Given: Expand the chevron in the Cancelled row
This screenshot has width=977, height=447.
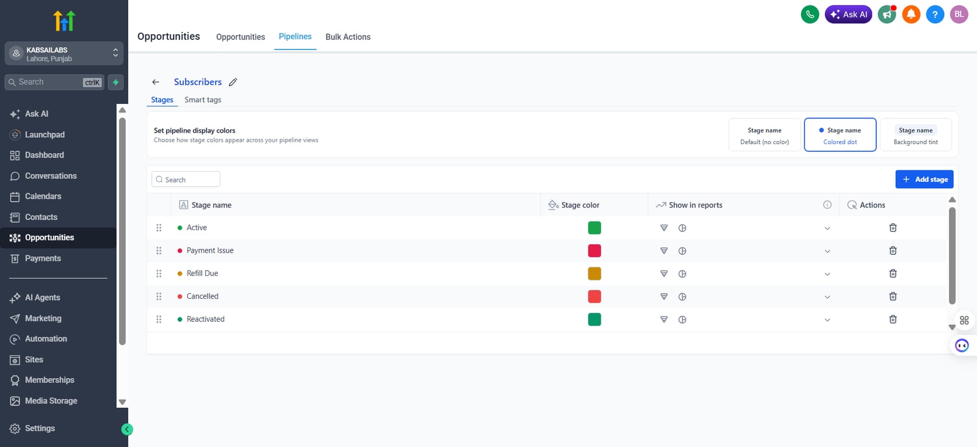Looking at the screenshot, I should click(827, 297).
